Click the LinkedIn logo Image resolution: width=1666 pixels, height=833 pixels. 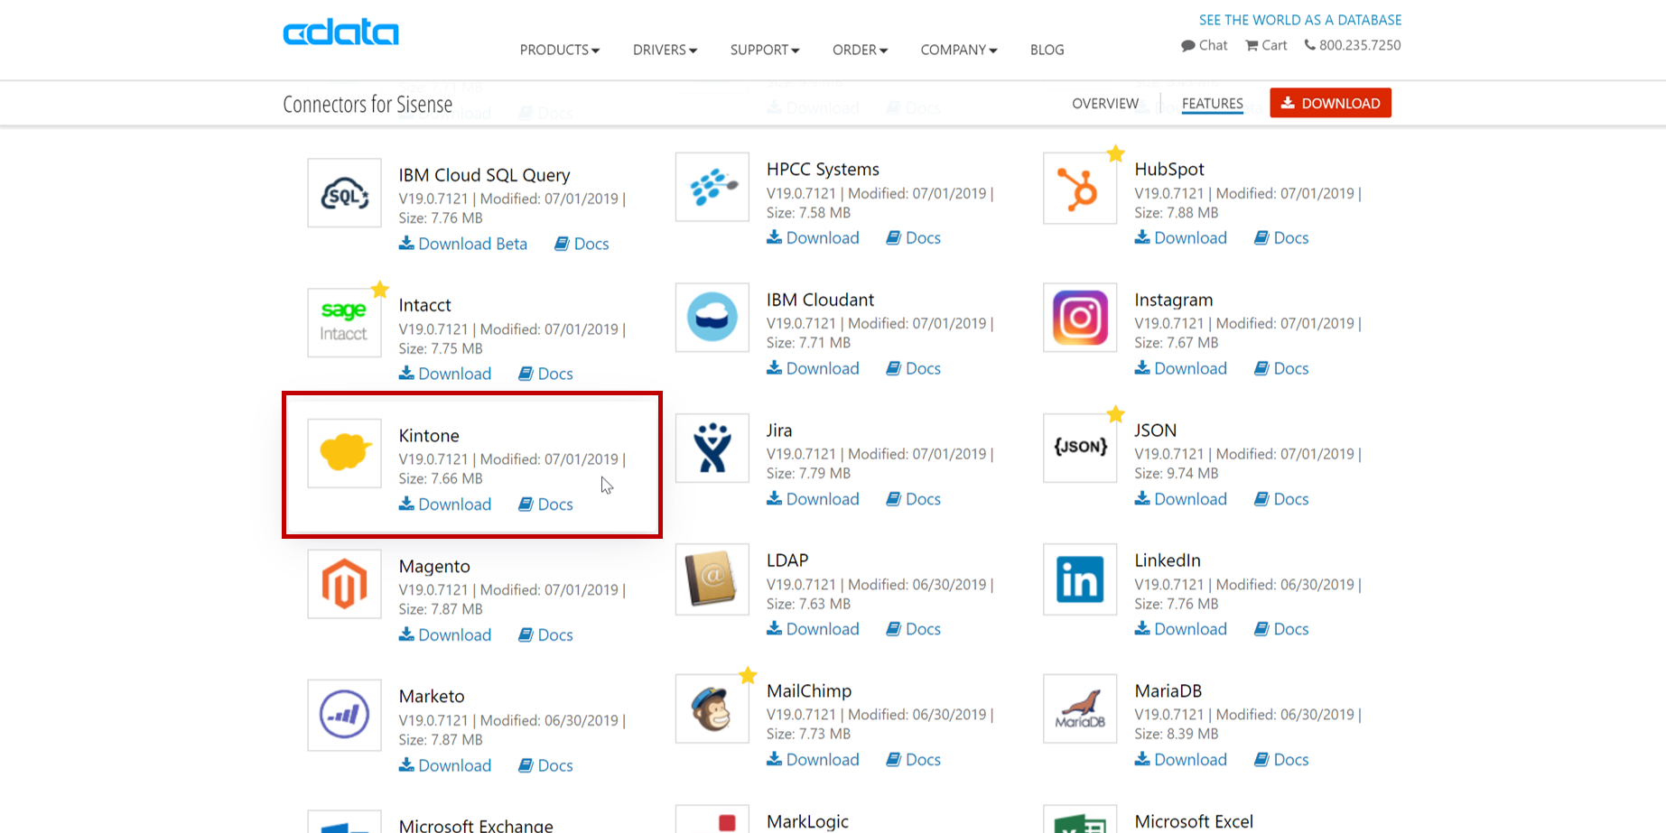point(1080,578)
